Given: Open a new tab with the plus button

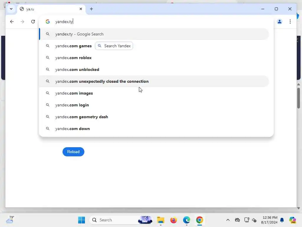Looking at the screenshot, I should tap(91, 9).
